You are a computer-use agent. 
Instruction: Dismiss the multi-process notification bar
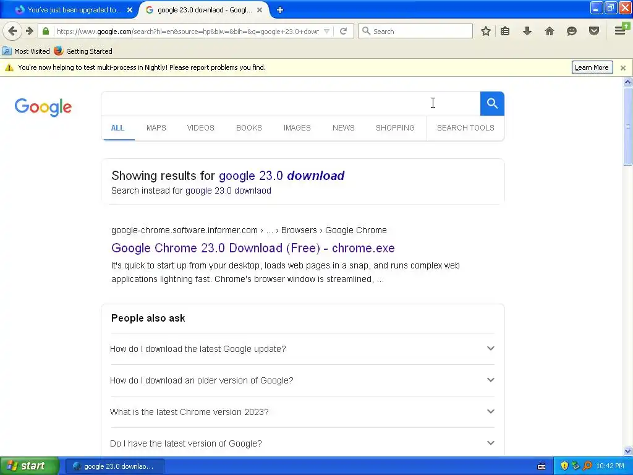click(623, 68)
